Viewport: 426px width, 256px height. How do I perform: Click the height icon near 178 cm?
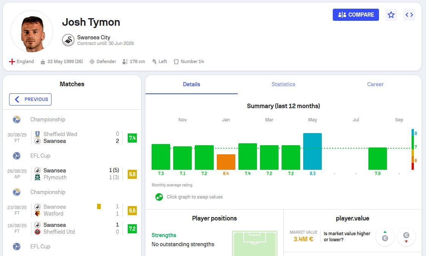pos(125,62)
